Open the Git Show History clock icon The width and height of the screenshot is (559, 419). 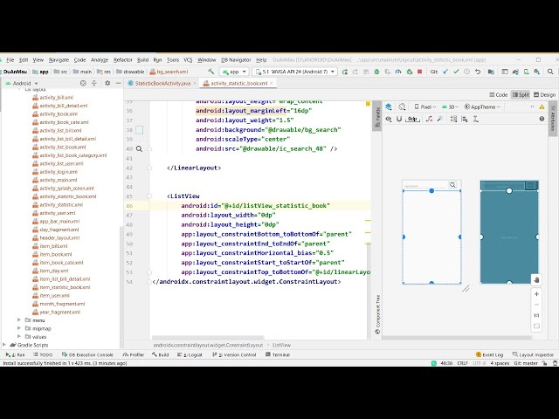coord(466,72)
